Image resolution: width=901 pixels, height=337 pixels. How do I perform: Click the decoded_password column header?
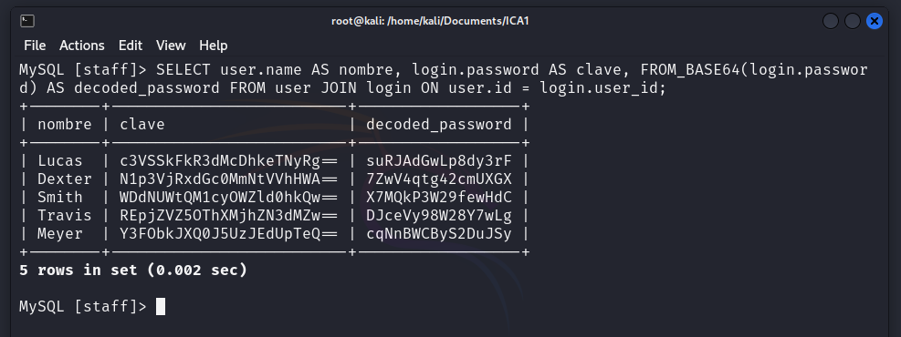coord(439,125)
